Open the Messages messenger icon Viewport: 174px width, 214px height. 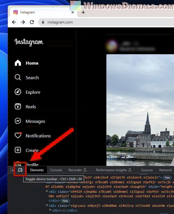[18, 121]
